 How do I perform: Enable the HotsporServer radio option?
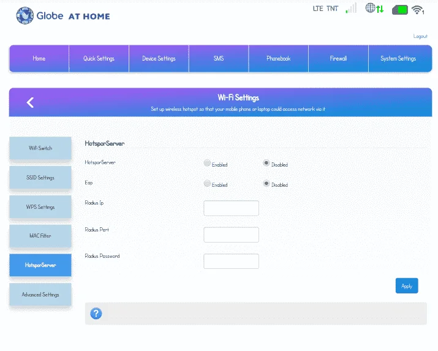pyautogui.click(x=207, y=163)
